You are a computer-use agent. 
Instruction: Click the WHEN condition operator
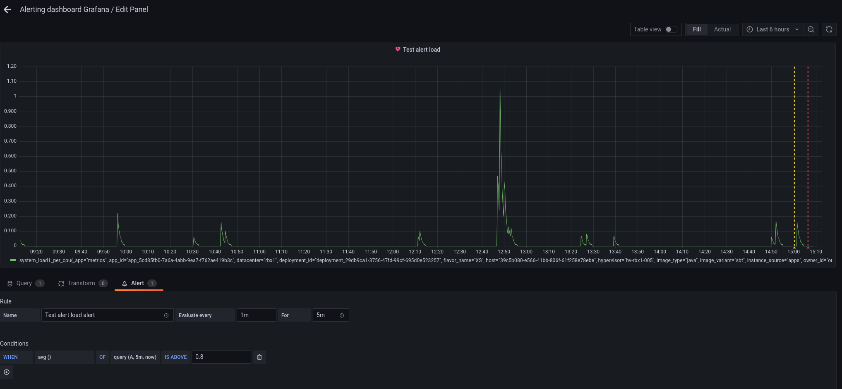point(16,357)
